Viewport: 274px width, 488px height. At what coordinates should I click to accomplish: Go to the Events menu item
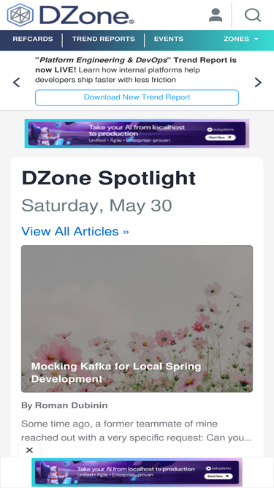169,39
